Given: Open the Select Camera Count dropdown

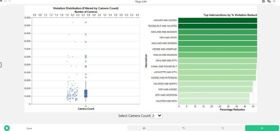Looking at the screenshot, I should 157,116.
